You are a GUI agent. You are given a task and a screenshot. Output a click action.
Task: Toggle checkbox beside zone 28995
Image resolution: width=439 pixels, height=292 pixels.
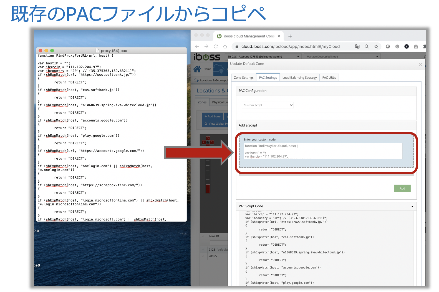point(203,256)
